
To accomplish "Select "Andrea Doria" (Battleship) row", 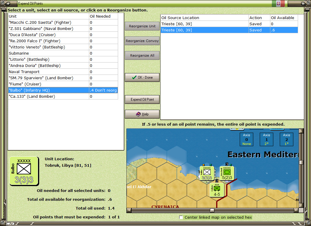I will point(63,65).
